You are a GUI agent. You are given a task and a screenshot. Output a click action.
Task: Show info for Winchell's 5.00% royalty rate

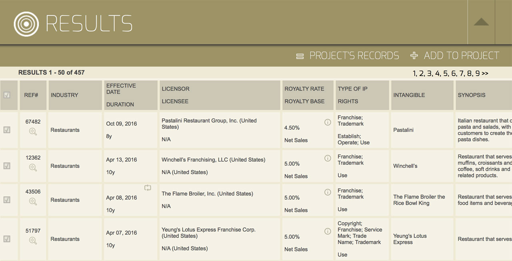click(328, 158)
